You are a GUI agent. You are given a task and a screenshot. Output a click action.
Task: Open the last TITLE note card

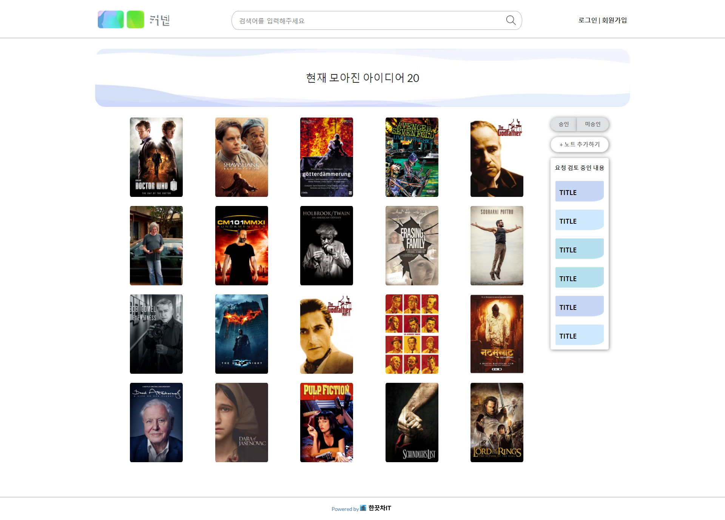click(579, 335)
